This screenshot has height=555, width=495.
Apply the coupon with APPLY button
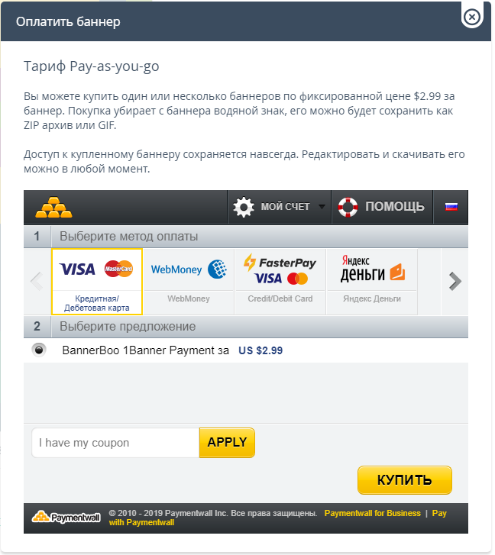pos(227,443)
